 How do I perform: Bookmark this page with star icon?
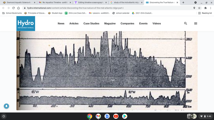[199, 8]
